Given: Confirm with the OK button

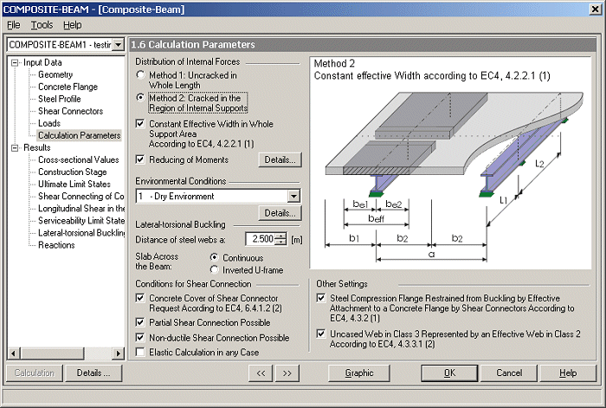Looking at the screenshot, I should (x=449, y=373).
